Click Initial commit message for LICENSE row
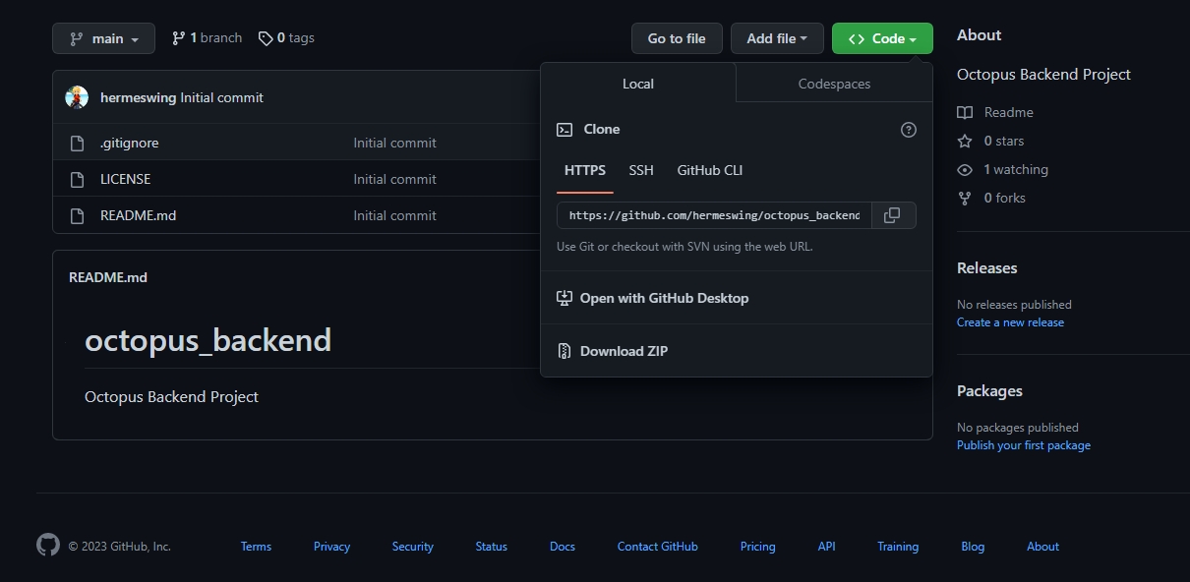The image size is (1190, 582). coord(395,180)
